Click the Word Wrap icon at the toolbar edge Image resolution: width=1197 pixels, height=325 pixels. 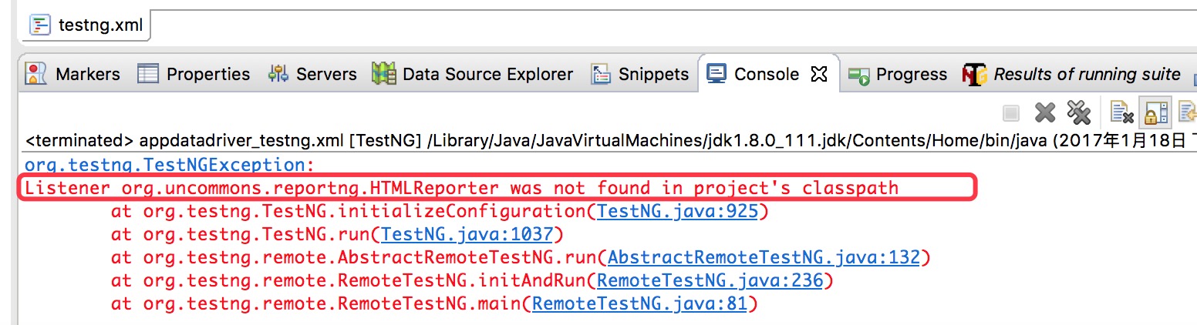tap(1187, 113)
